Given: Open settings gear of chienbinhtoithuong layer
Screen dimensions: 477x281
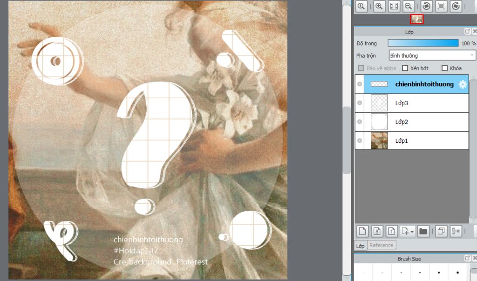Looking at the screenshot, I should point(463,84).
